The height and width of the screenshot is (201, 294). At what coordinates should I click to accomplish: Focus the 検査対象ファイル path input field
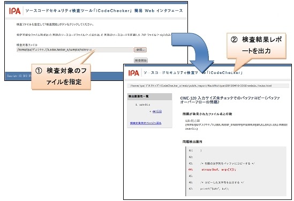75,50
